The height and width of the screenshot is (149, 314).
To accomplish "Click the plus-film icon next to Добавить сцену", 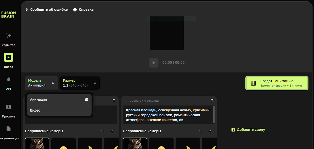I will point(233,129).
